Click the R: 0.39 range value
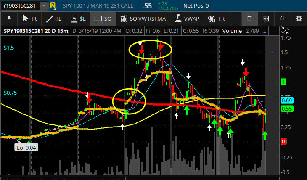 pos(211,31)
